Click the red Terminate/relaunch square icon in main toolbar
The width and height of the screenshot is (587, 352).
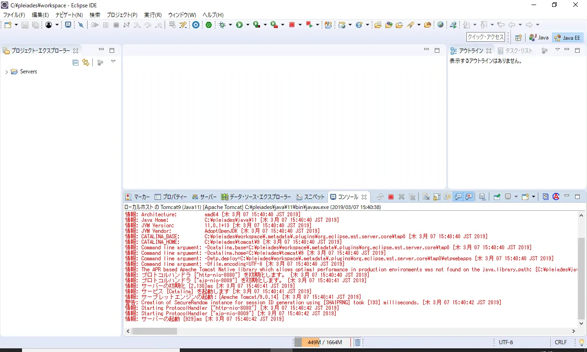292,25
